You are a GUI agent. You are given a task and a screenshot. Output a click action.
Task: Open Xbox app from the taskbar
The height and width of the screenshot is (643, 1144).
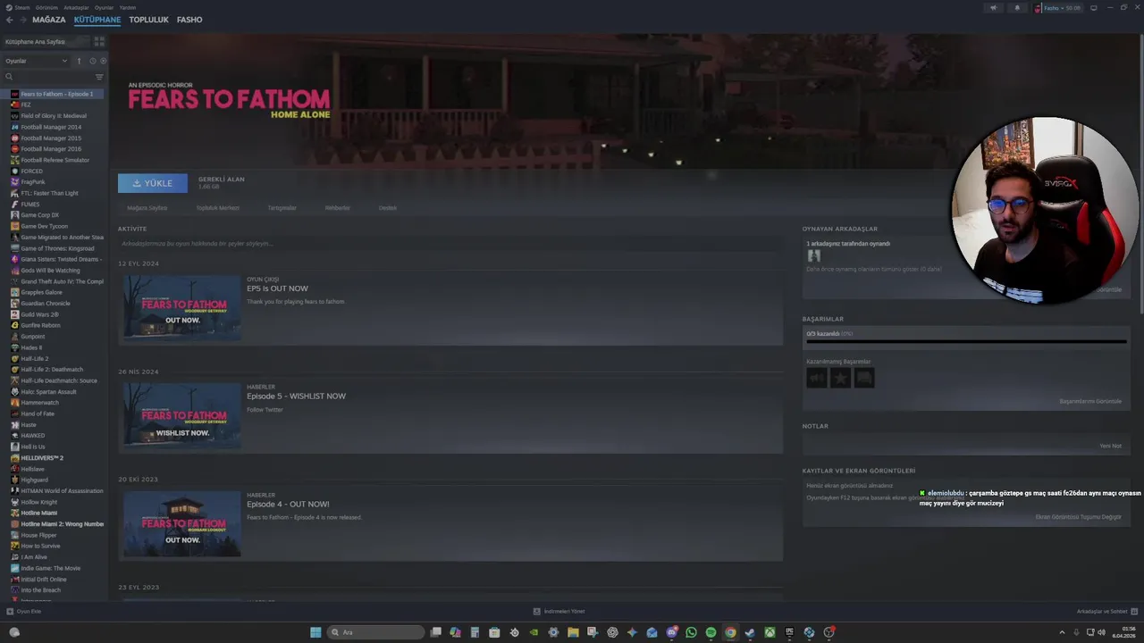(770, 632)
